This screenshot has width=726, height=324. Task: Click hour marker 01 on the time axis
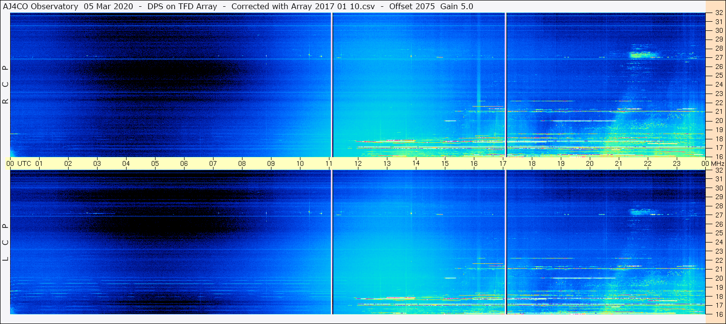[39, 163]
